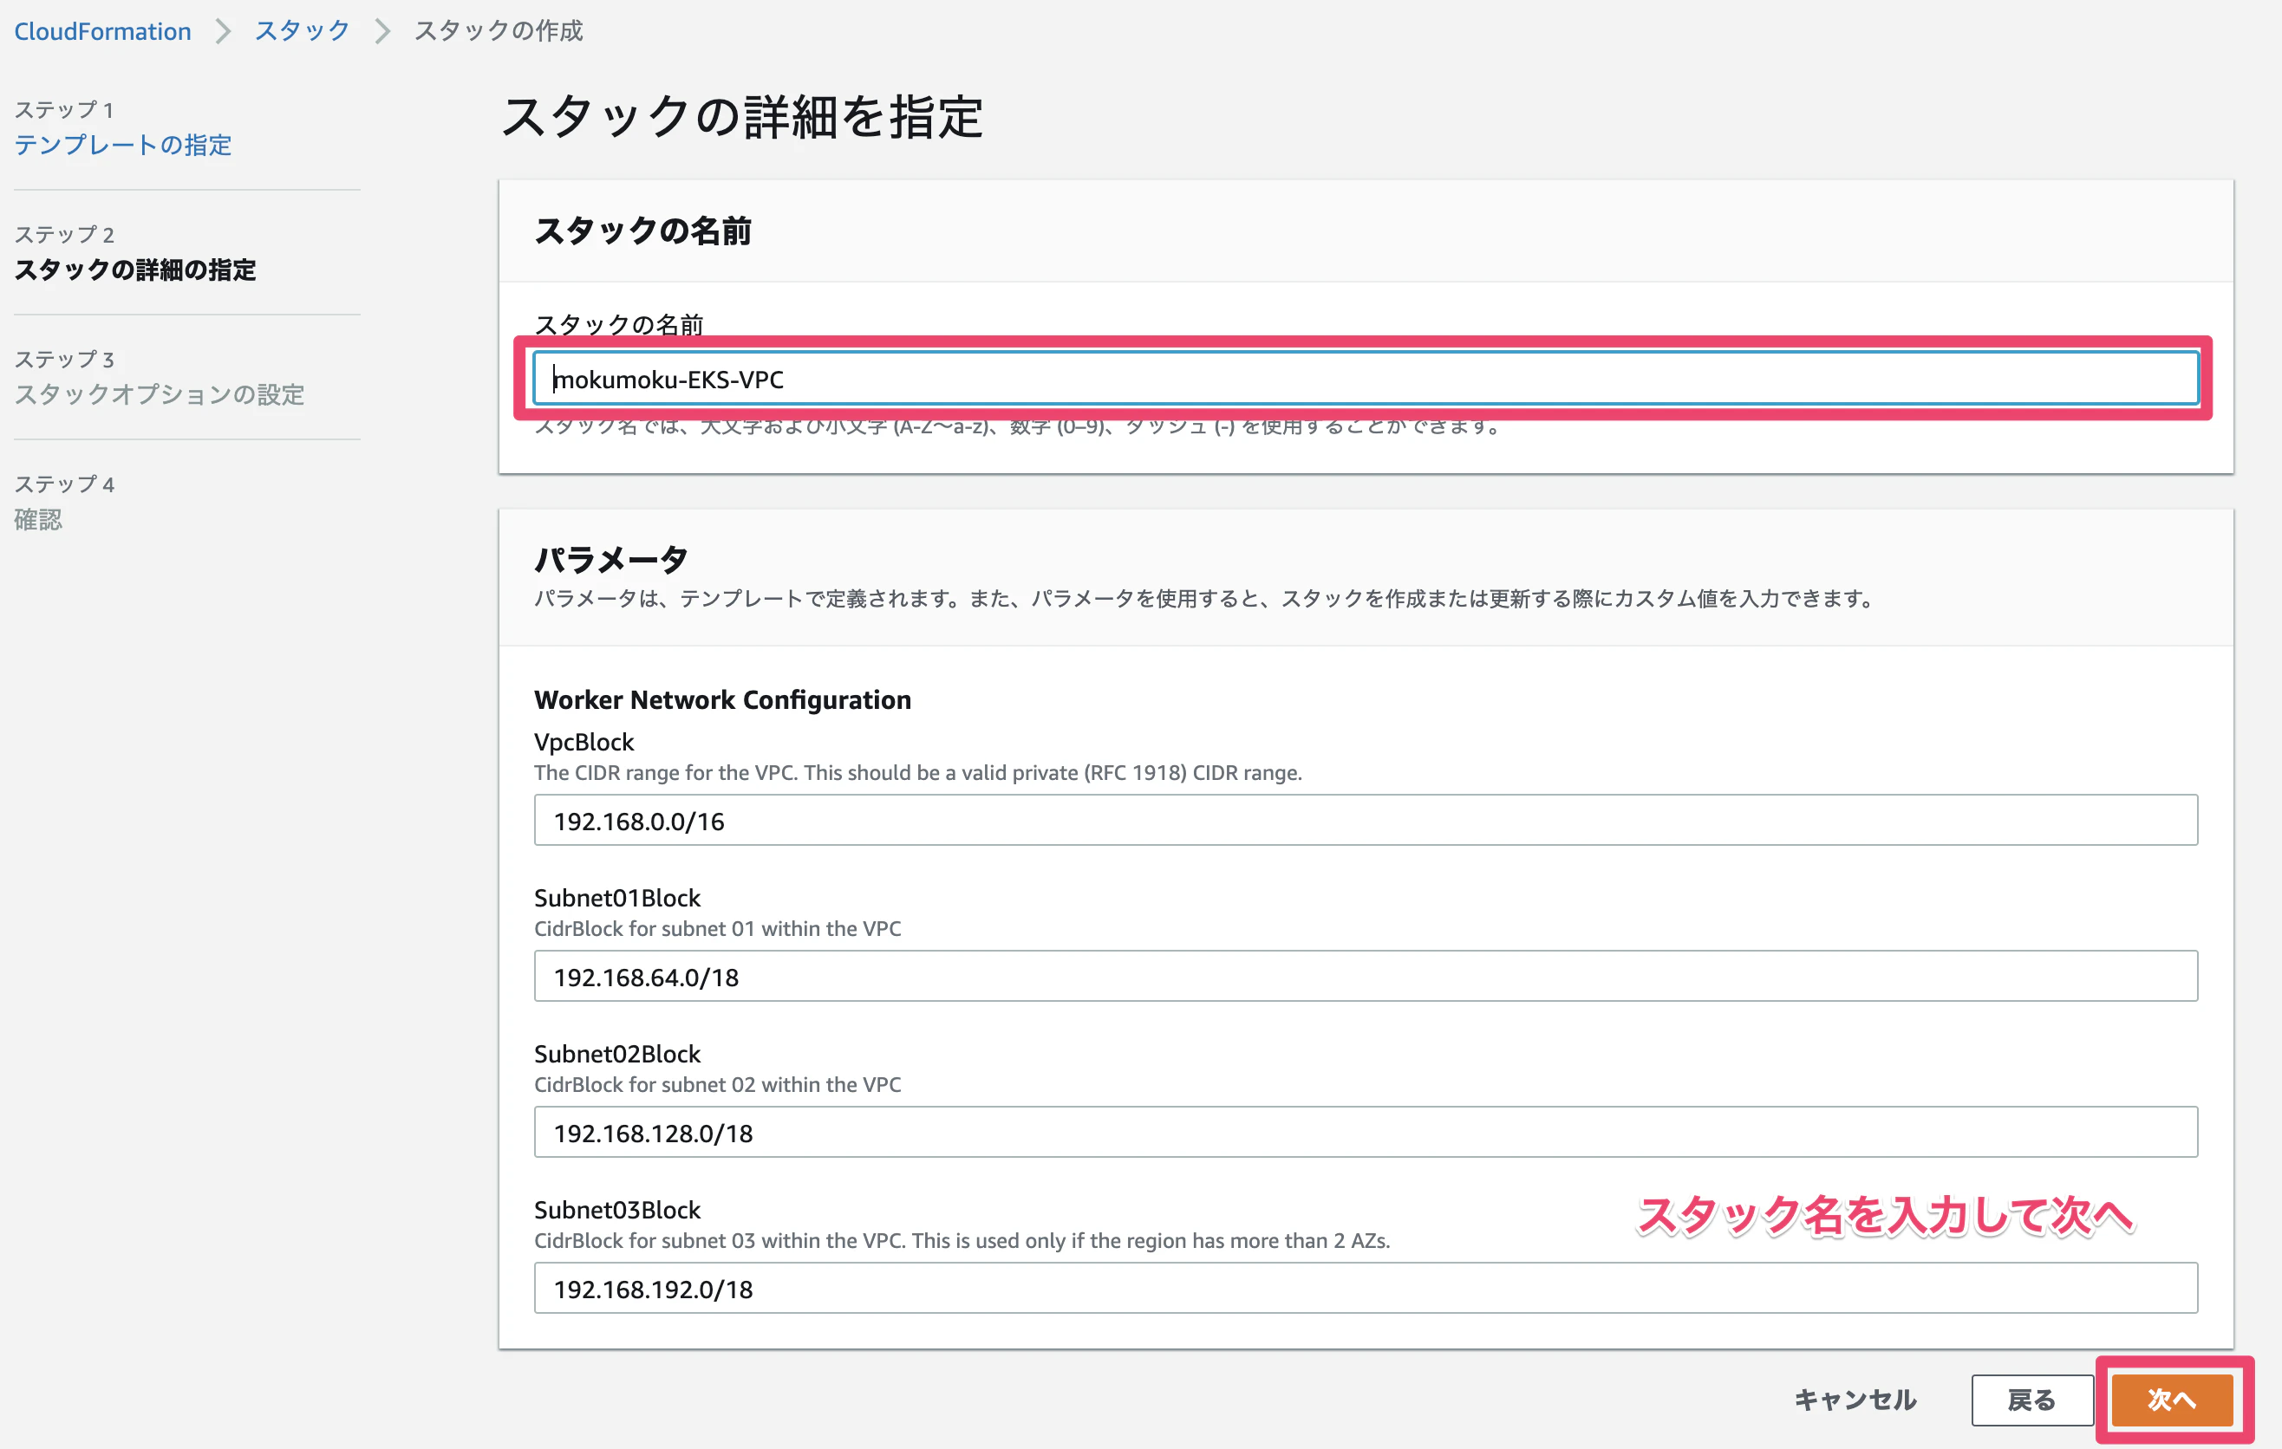Screen dimensions: 2282x1449
Task: Click the パラメータ section heading
Action: point(611,559)
